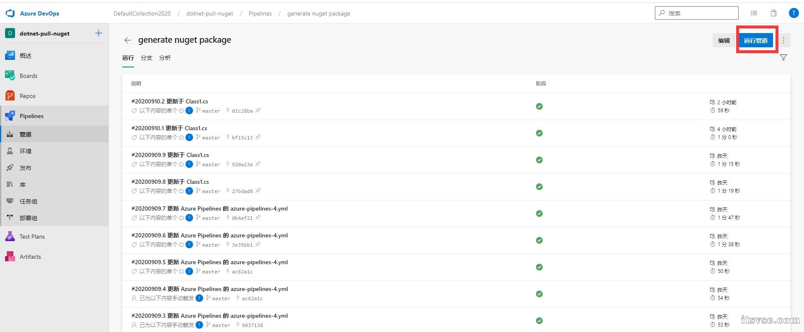Open the Boards icon in sidebar
Image resolution: width=804 pixels, height=332 pixels.
[x=10, y=76]
